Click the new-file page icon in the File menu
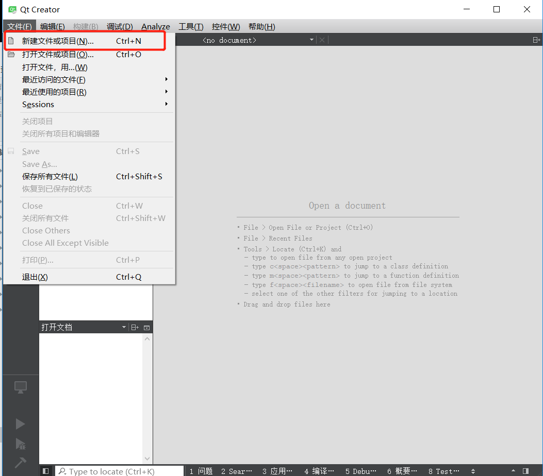The width and height of the screenshot is (543, 476). [11, 41]
